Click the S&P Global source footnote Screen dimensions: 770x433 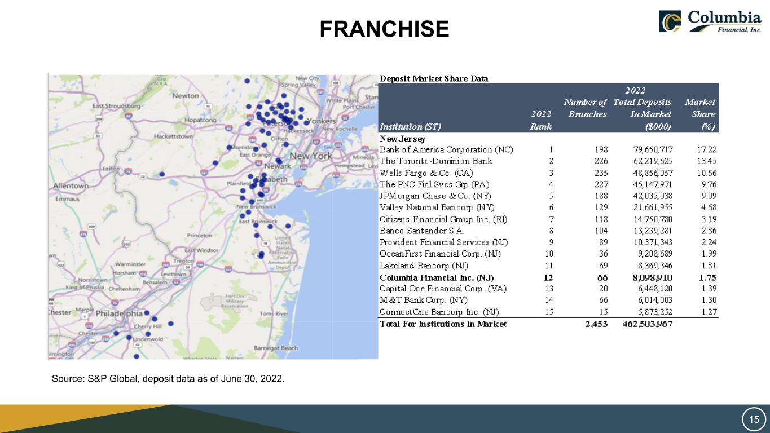click(168, 378)
